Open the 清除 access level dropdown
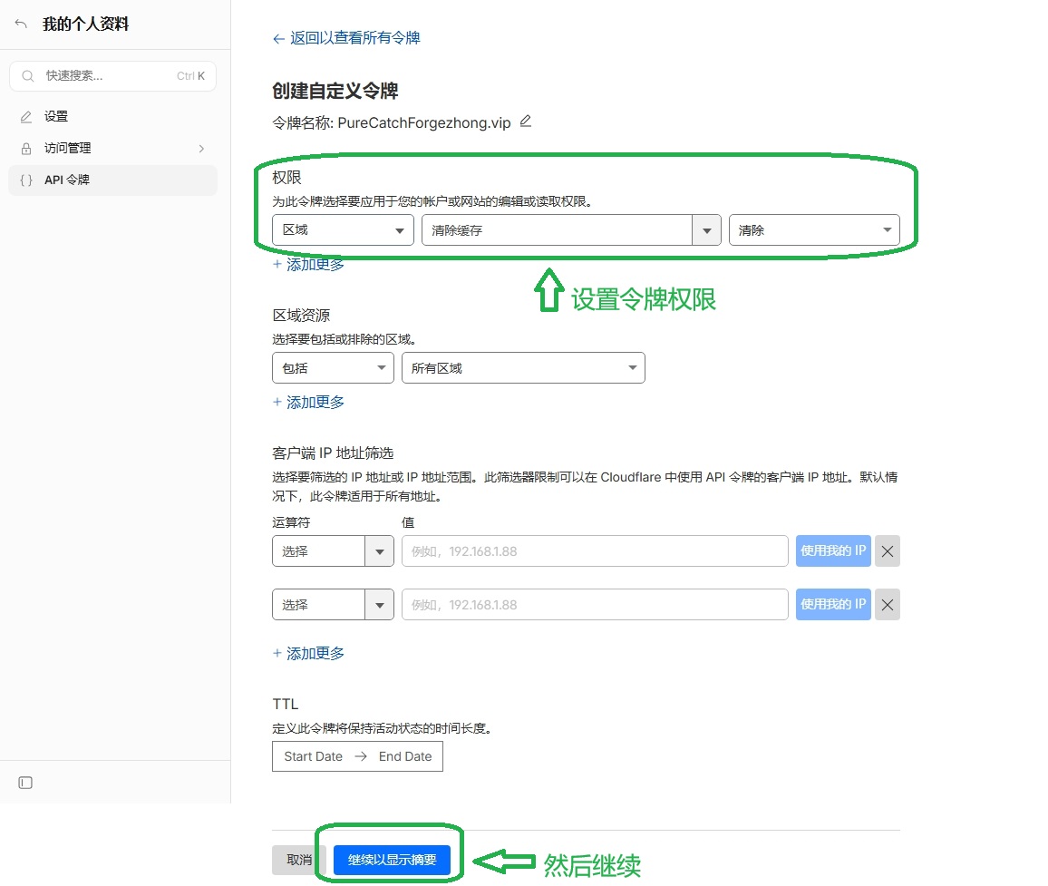The width and height of the screenshot is (1048, 886). 814,230
